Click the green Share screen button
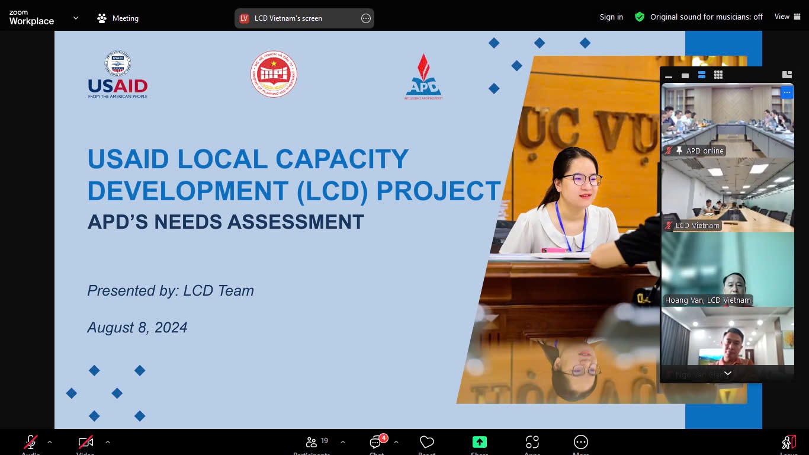Image resolution: width=809 pixels, height=455 pixels. [479, 443]
